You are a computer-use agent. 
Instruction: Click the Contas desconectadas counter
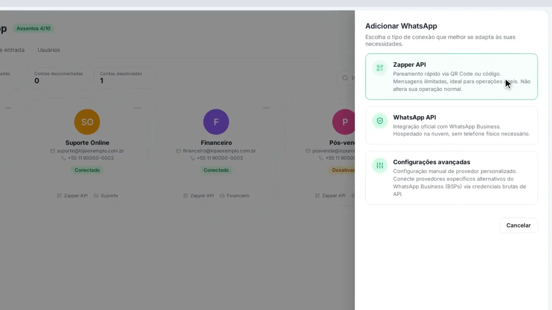pos(58,77)
